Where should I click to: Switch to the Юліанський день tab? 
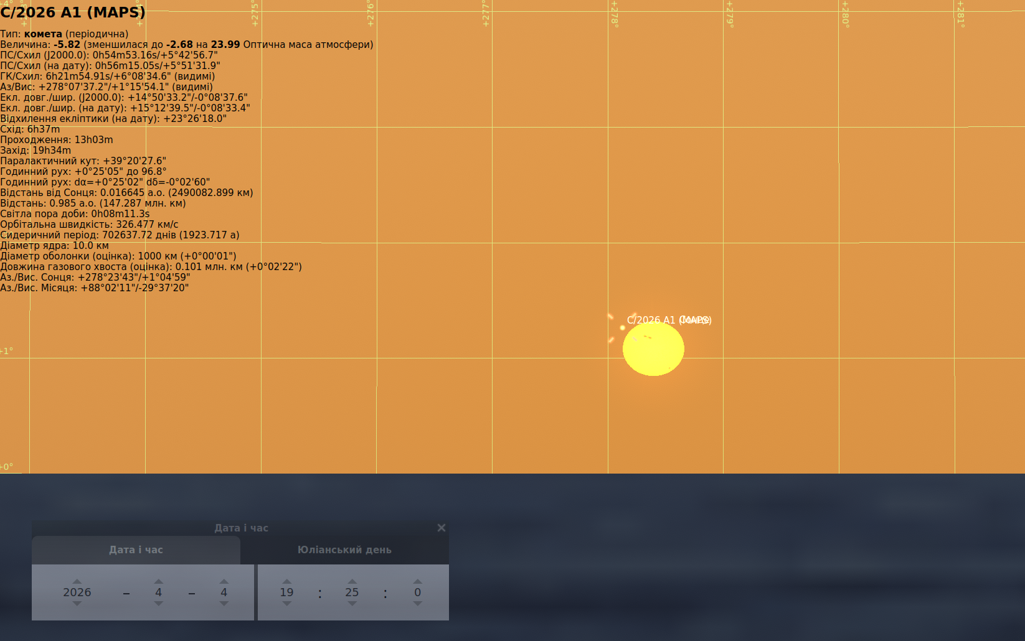tap(344, 550)
